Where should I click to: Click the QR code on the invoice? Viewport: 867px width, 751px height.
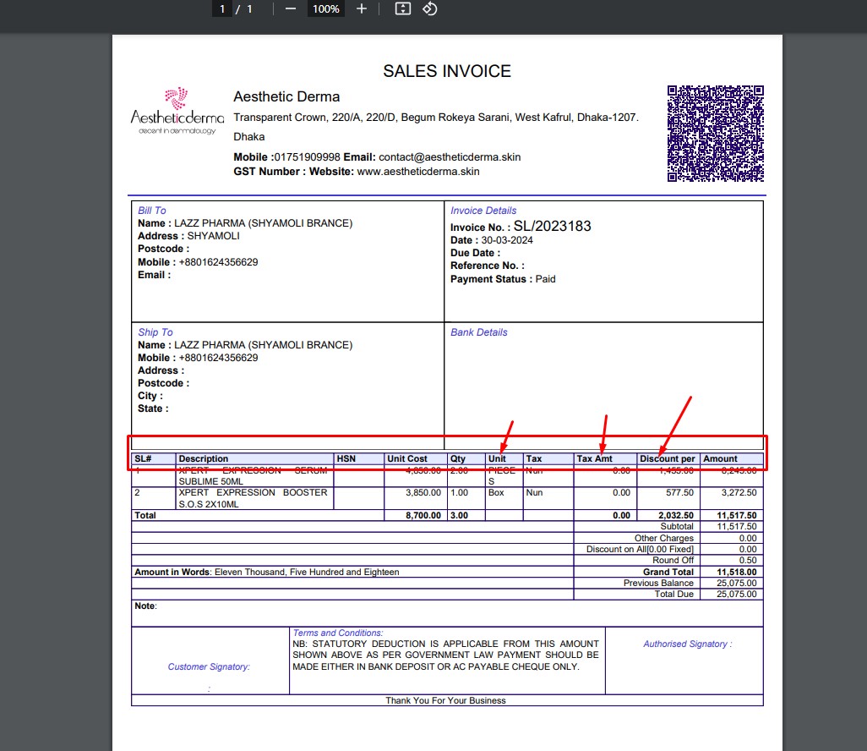(715, 134)
